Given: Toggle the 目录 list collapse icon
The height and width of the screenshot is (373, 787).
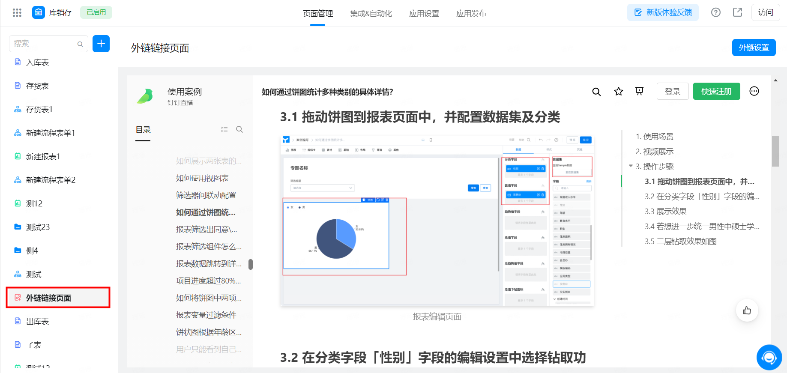Looking at the screenshot, I should (224, 129).
